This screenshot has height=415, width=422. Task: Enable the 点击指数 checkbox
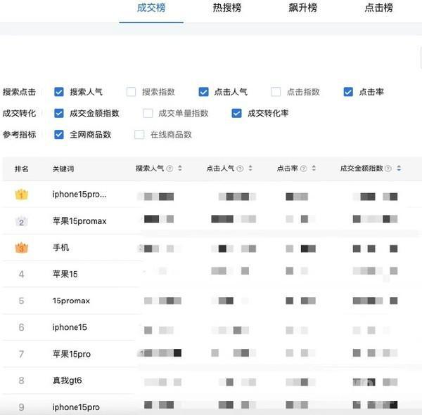(276, 92)
